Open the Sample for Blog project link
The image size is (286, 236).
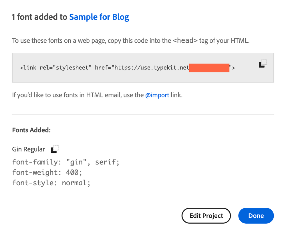tap(99, 17)
